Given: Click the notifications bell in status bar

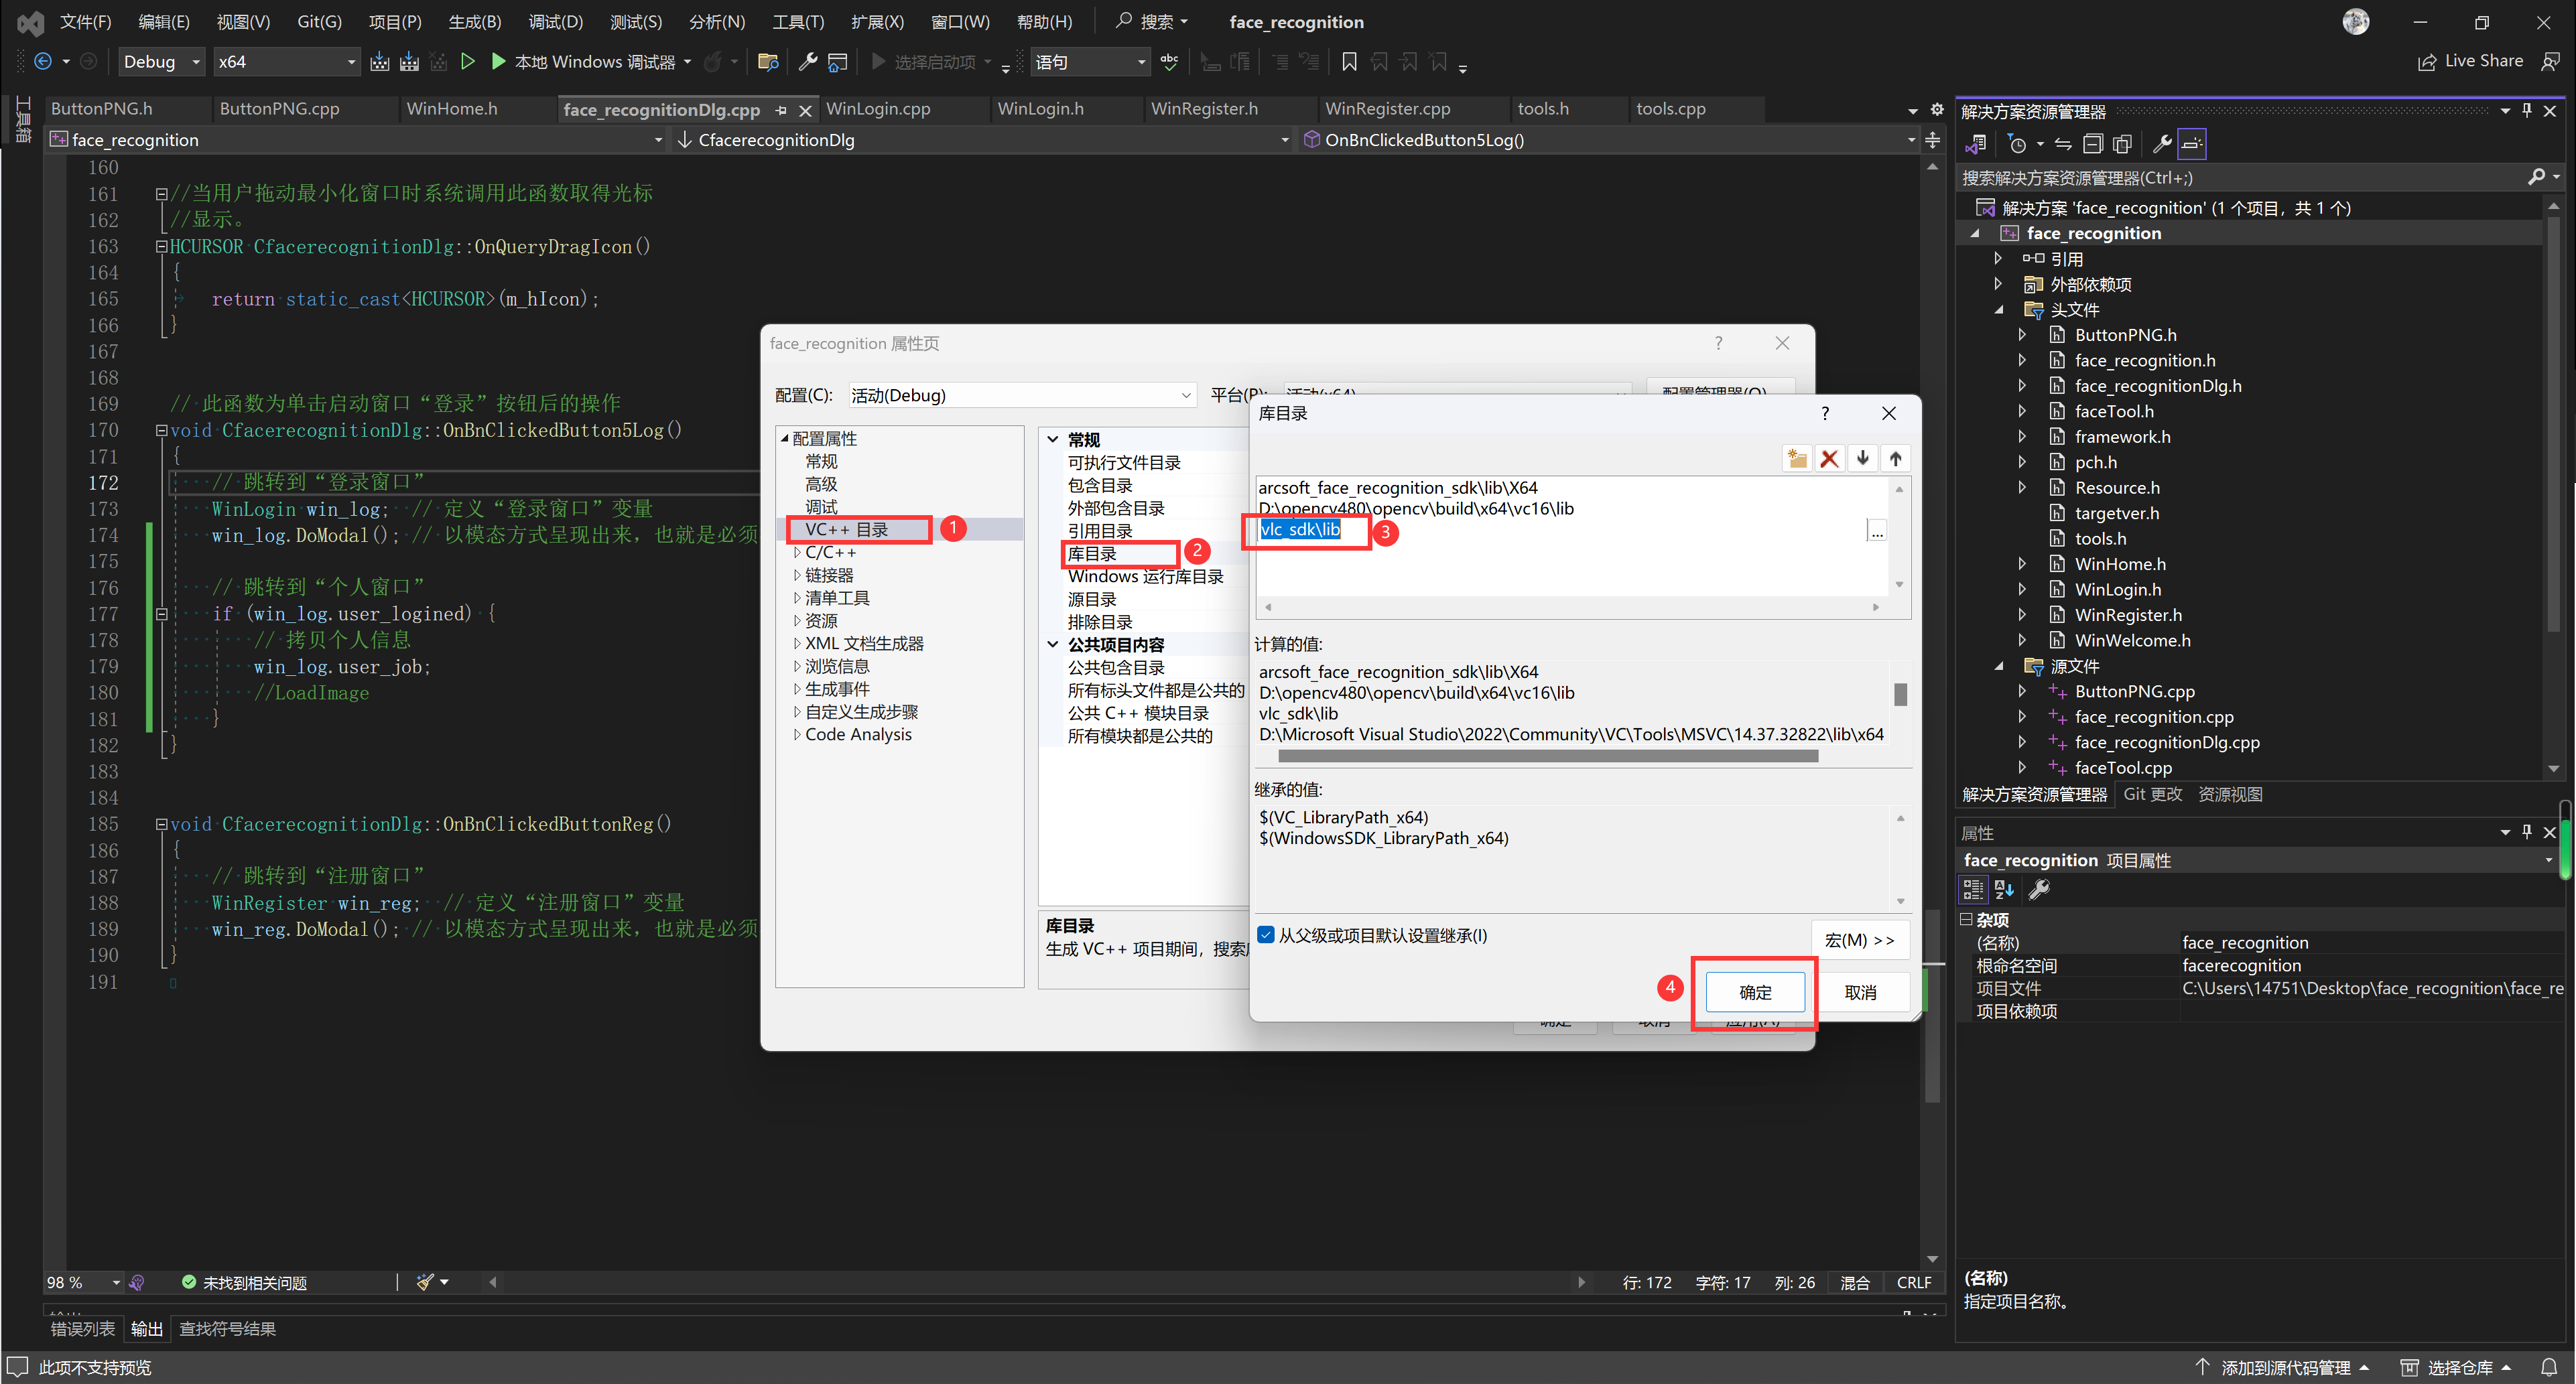Looking at the screenshot, I should [x=2549, y=1367].
